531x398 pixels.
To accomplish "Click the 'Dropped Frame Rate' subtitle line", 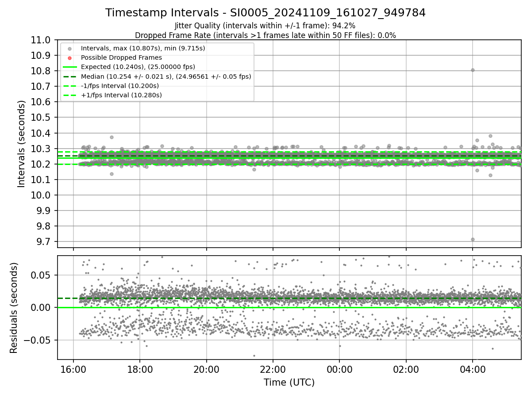I will (x=265, y=35).
